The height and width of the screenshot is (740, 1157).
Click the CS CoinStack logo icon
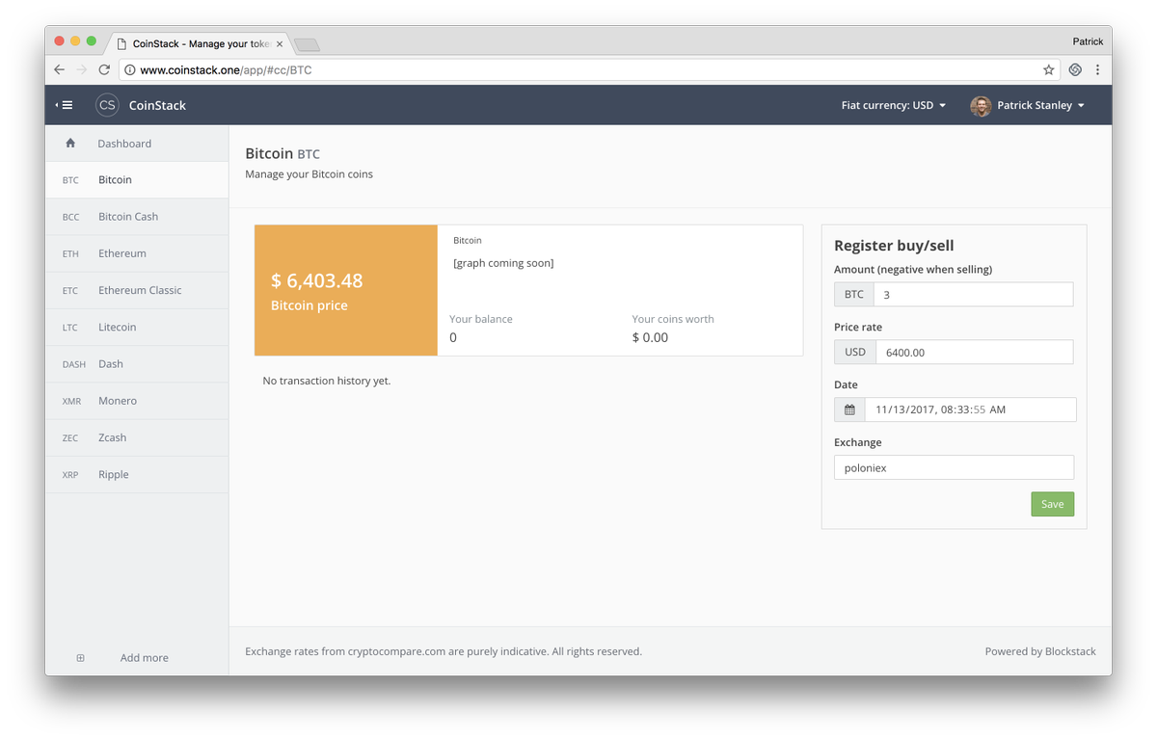coord(107,105)
